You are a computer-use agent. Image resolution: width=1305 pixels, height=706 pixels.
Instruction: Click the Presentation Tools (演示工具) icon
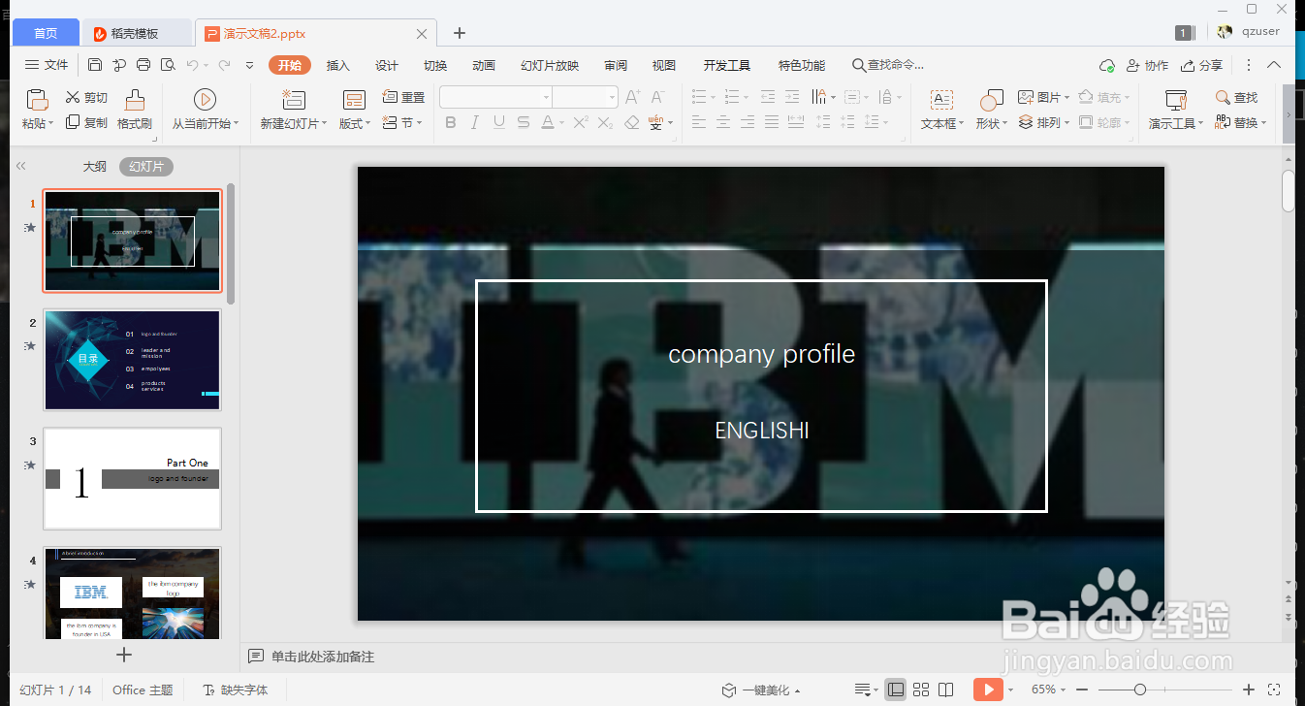click(x=1176, y=100)
